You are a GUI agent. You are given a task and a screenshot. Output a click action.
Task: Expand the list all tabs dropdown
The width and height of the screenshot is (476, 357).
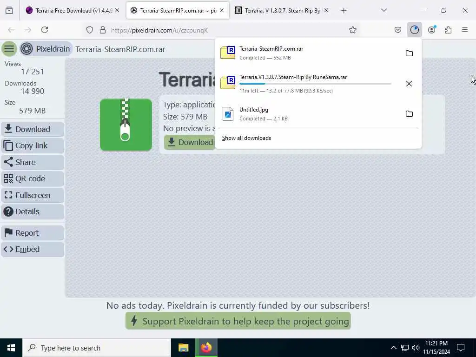pos(384,10)
